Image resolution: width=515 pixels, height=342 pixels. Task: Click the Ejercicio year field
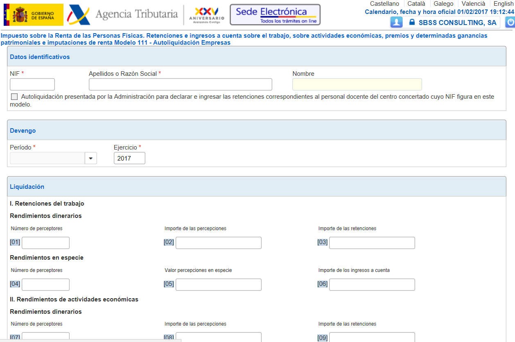click(129, 158)
